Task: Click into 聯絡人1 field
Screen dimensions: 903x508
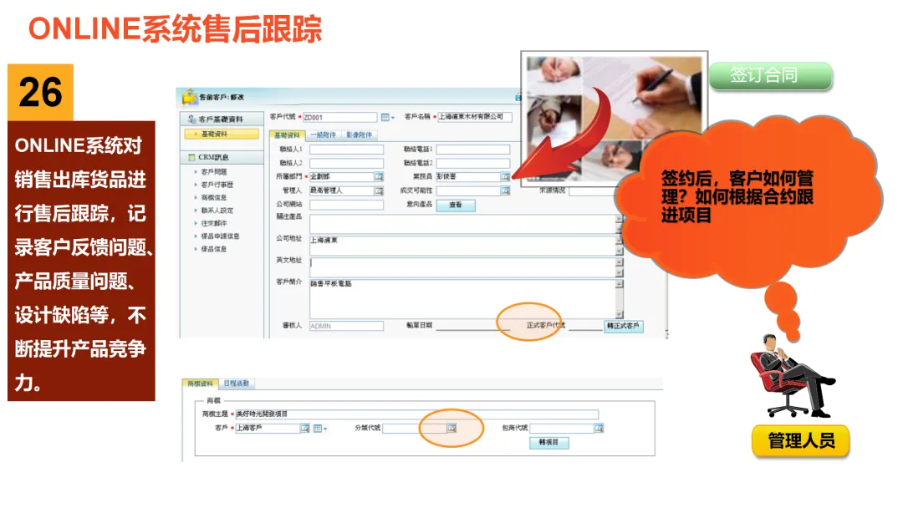Action: pyautogui.click(x=347, y=150)
